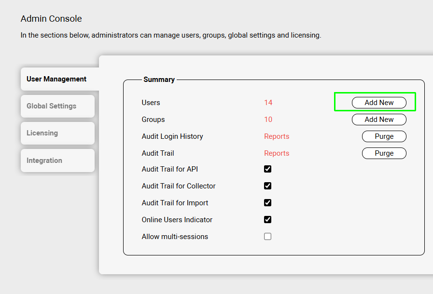Switch to the Global Settings tab
The image size is (433, 294).
click(x=52, y=106)
